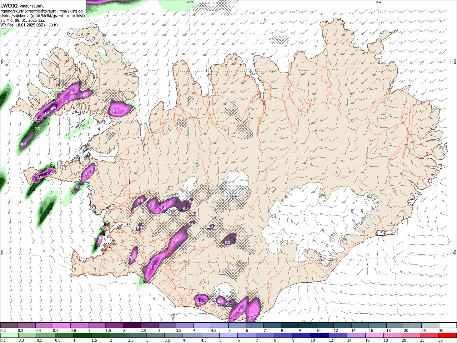
Task: Click the 4.0 precipitation value on the map
Action: pyautogui.click(x=47, y=114)
